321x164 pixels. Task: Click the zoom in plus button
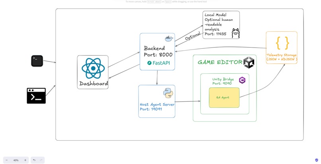tap(25, 160)
